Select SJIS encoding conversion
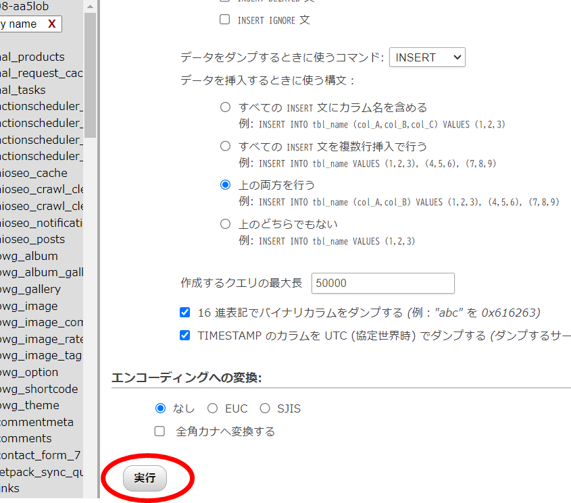 coord(265,408)
